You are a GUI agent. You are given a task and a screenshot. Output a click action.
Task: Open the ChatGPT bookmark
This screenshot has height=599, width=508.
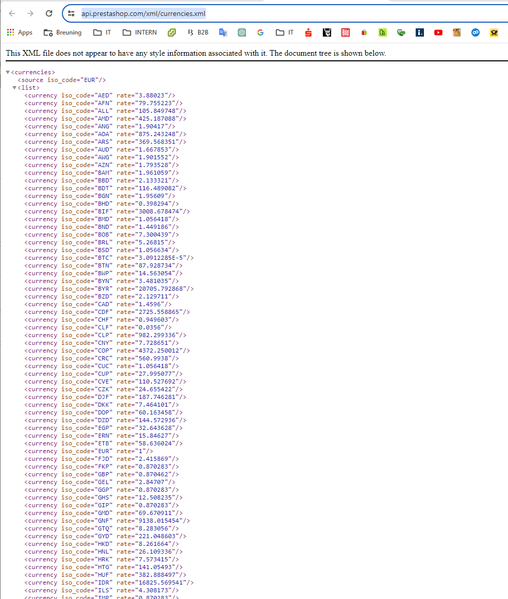tap(242, 32)
